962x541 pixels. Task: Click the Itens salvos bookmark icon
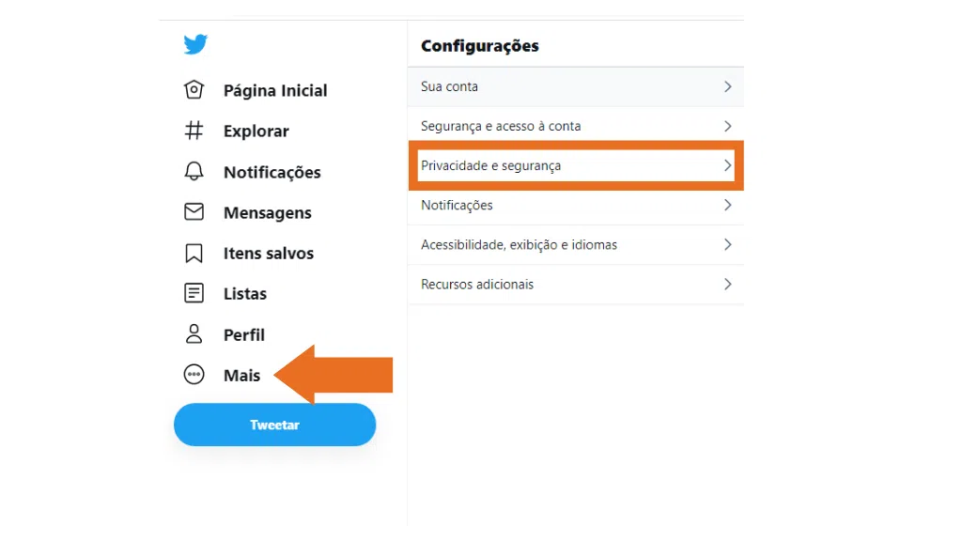point(194,253)
